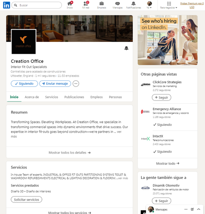Open IntactX page link

[158, 136]
